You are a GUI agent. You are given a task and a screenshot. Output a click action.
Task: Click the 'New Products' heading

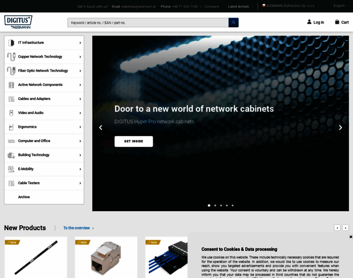point(25,227)
